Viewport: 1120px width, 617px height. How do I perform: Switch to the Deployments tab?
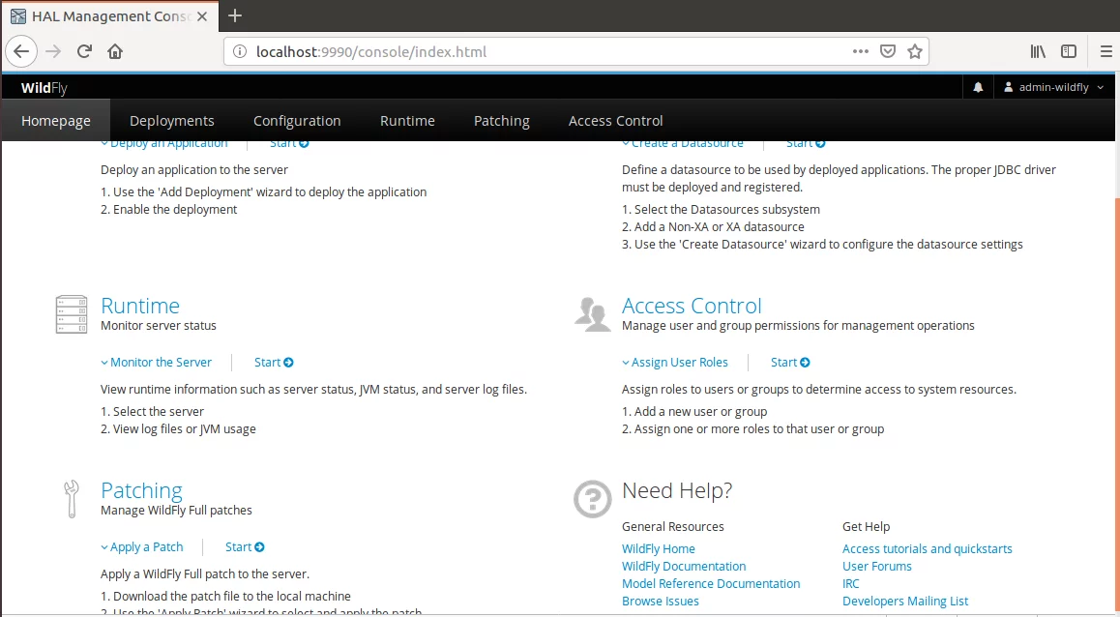point(172,121)
